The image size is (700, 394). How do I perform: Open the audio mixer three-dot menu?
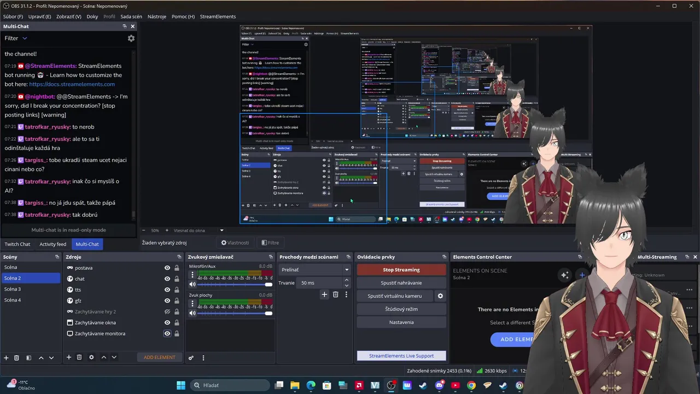(x=203, y=358)
